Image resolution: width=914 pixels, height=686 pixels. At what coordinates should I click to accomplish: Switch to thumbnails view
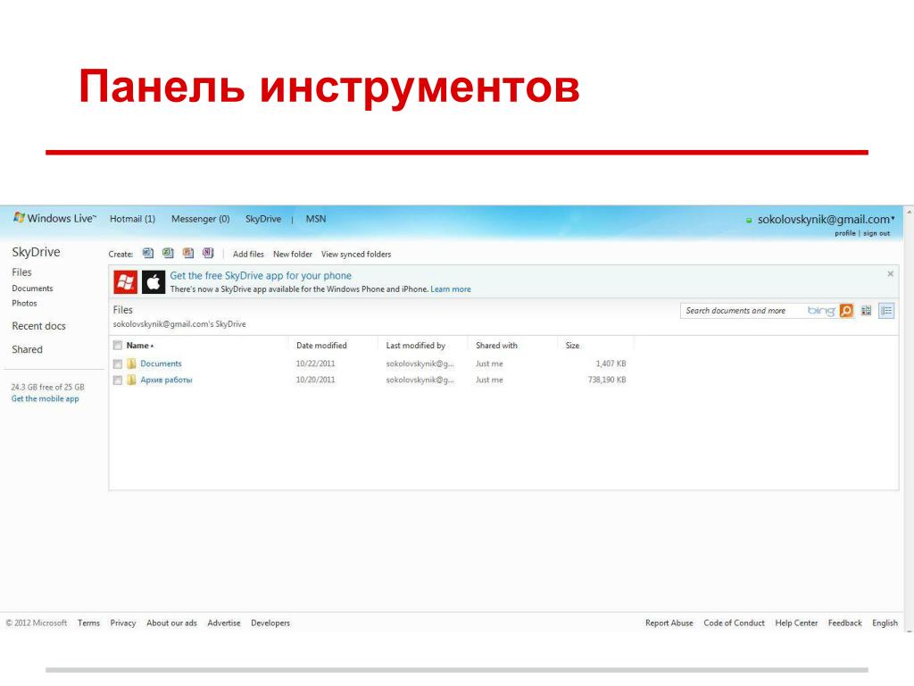(x=866, y=311)
